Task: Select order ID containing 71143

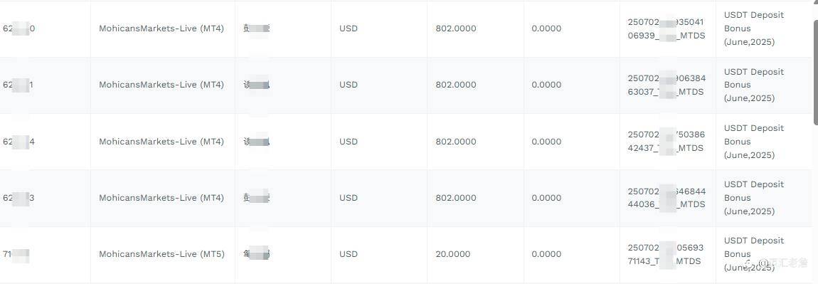Action: [x=666, y=254]
